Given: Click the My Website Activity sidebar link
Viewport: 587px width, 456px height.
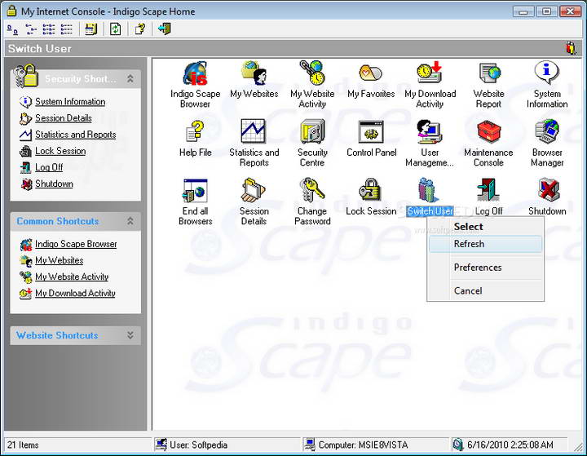Looking at the screenshot, I should tap(72, 277).
